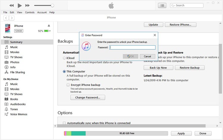Select Music under On My Device
The image size is (223, 140).
click(x=27, y=84)
